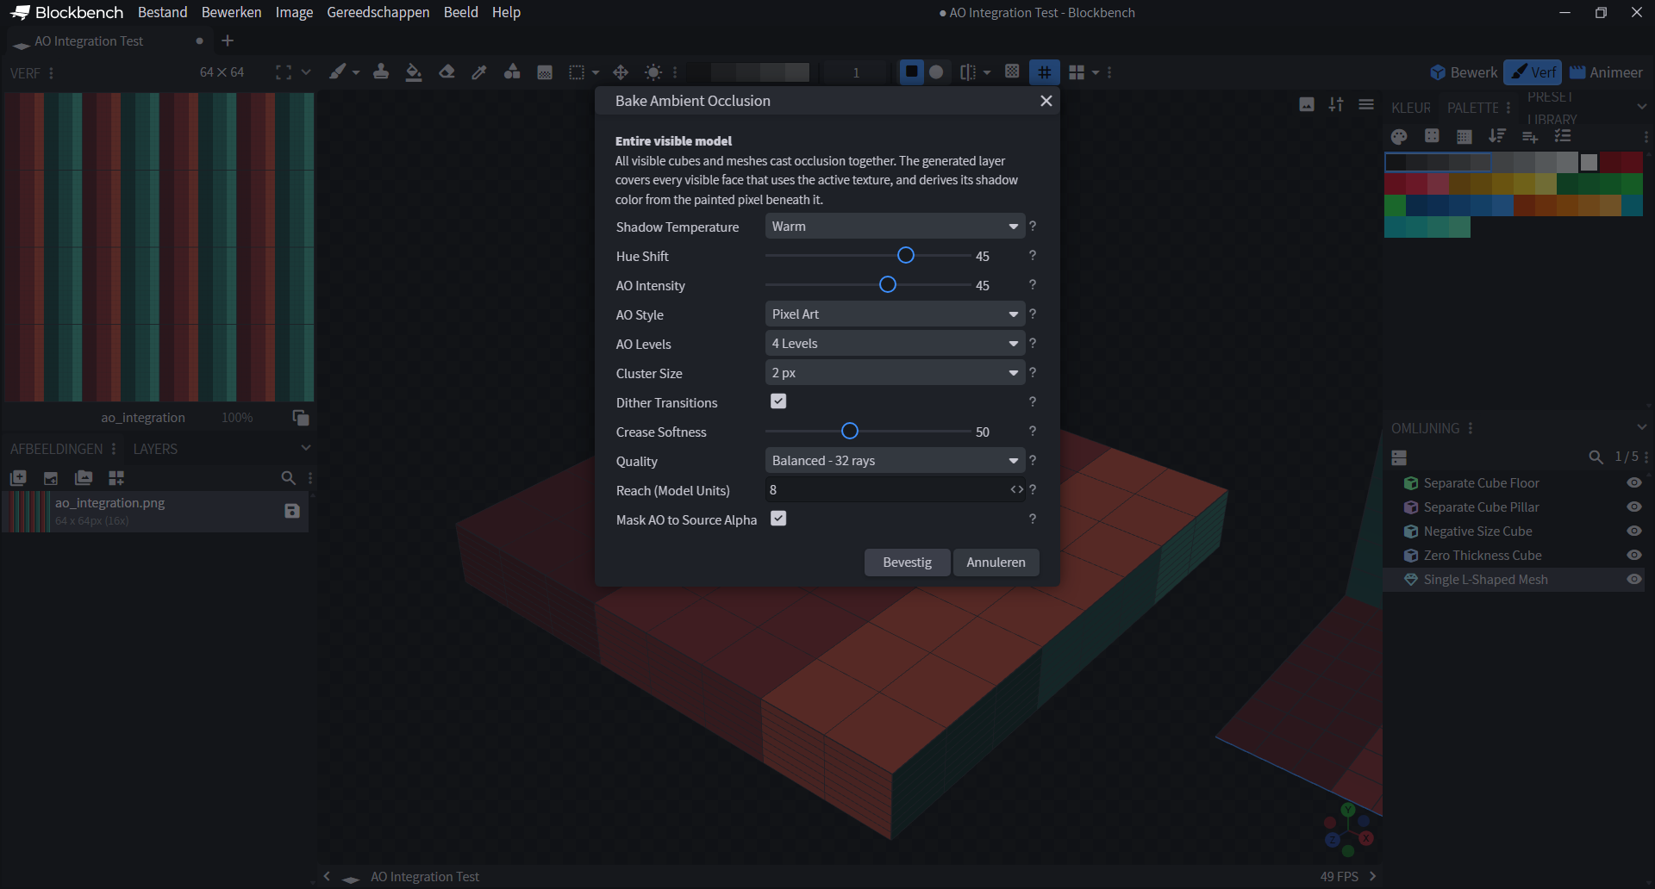Show help for Crease Softness
The image size is (1655, 889).
pyautogui.click(x=1033, y=432)
